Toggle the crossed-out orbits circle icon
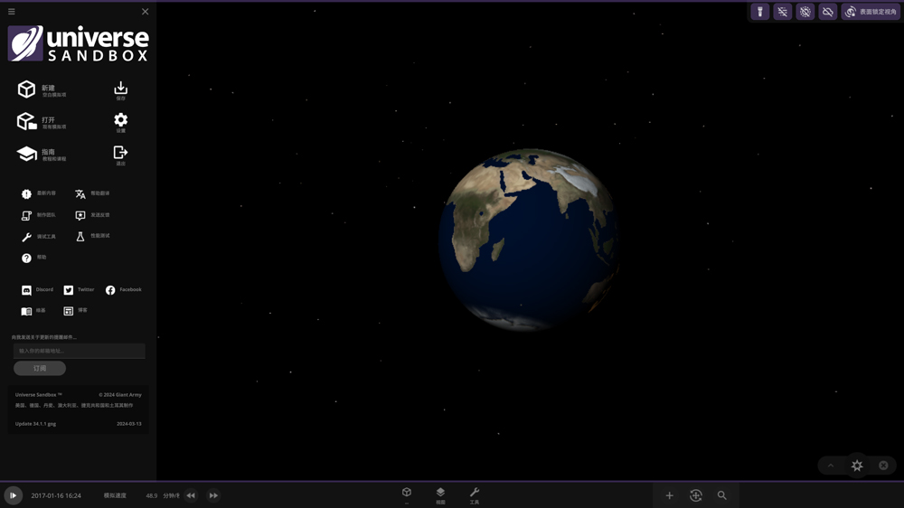 (805, 12)
